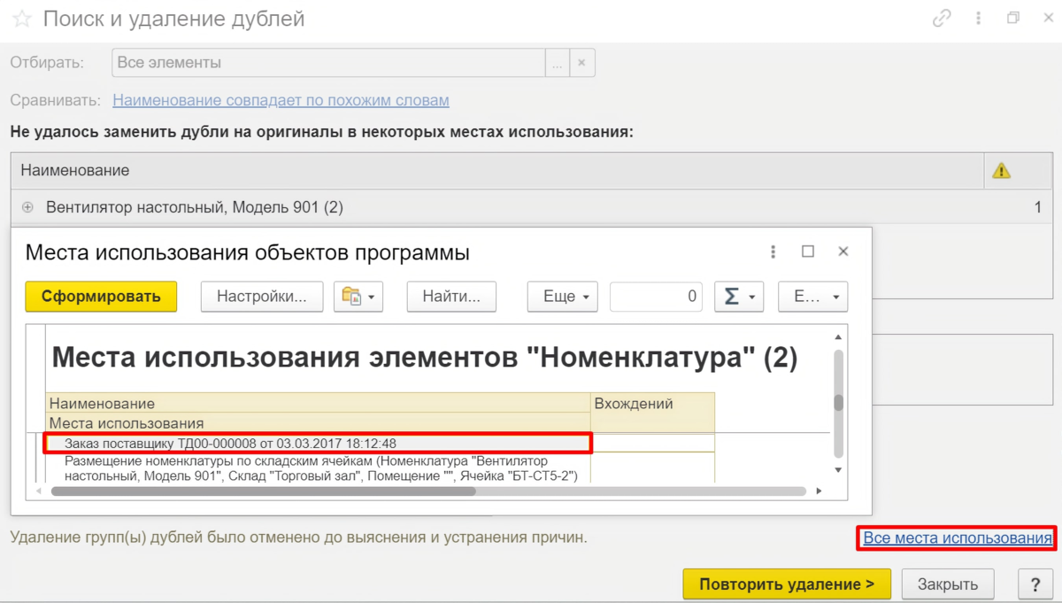Click 'Повторить удаление >' button
1062x603 pixels.
[787, 584]
